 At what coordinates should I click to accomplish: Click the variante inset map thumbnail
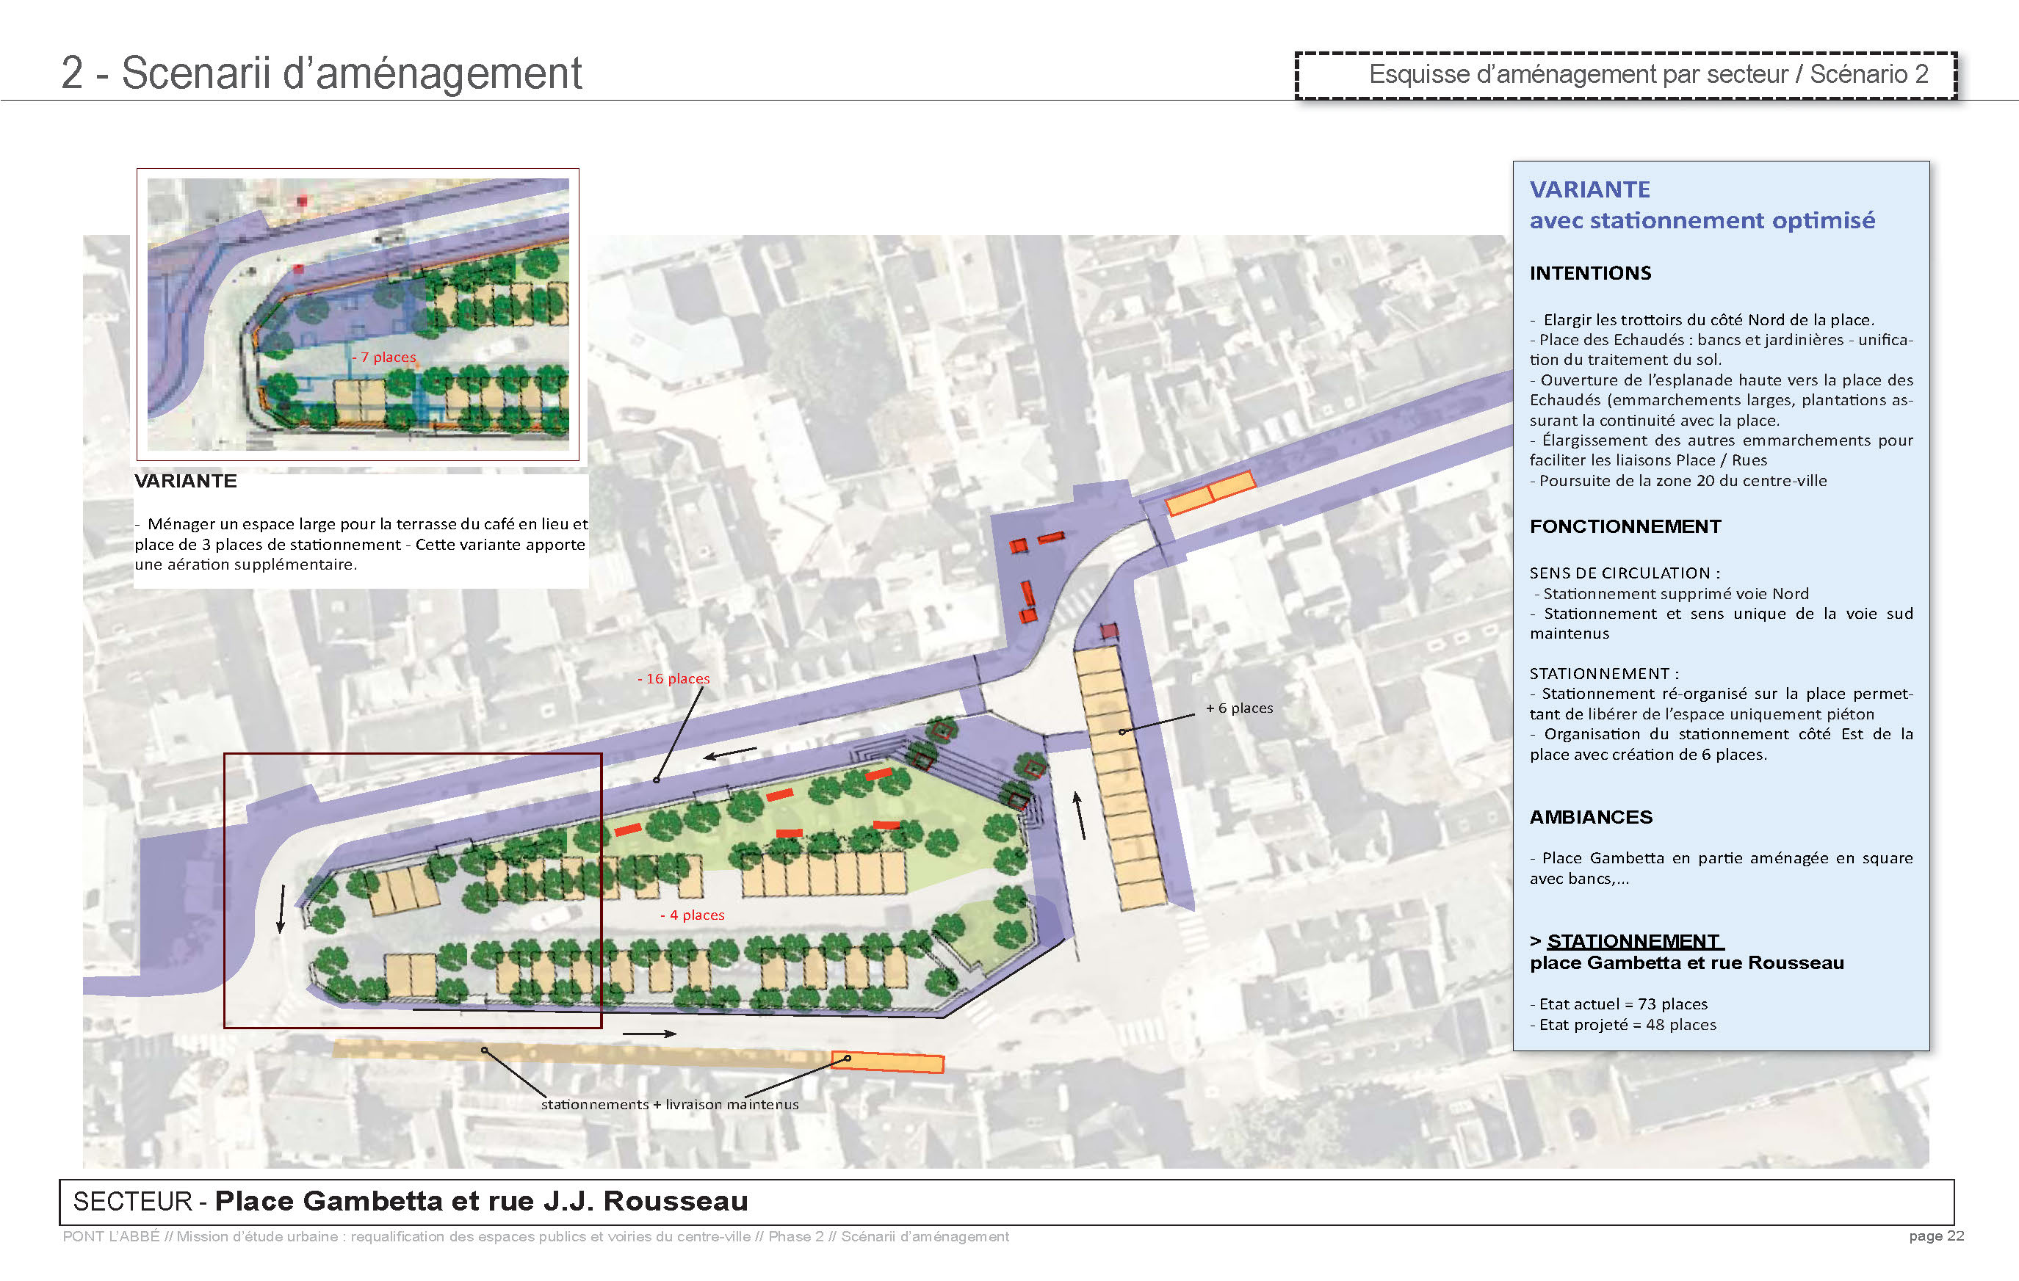click(358, 314)
